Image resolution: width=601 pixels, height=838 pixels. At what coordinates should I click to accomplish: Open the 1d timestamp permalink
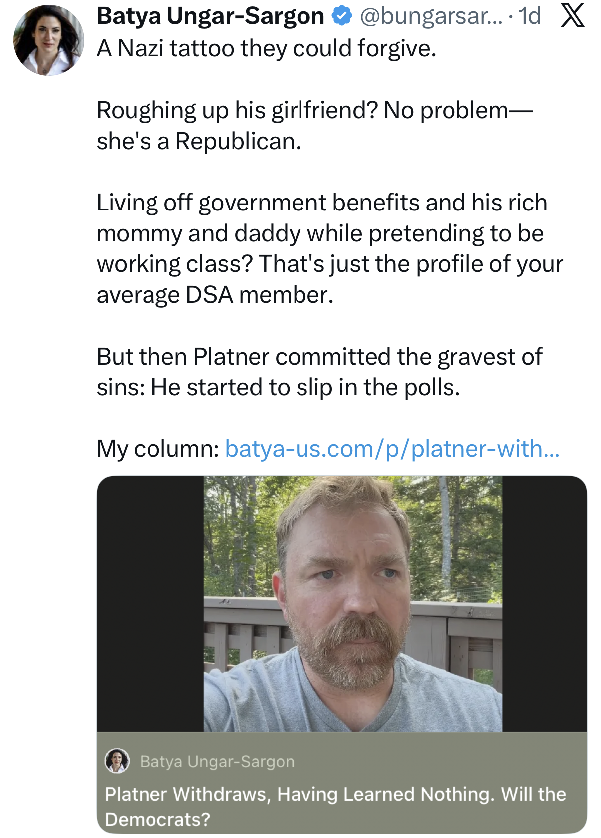point(530,16)
